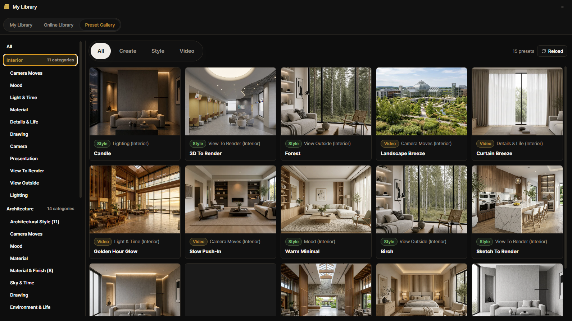The image size is (572, 321).
Task: Filter presets by Create
Action: click(x=128, y=51)
